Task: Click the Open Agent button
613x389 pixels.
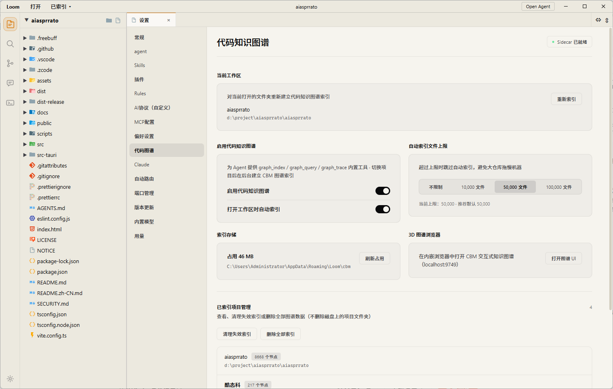Action: (538, 7)
